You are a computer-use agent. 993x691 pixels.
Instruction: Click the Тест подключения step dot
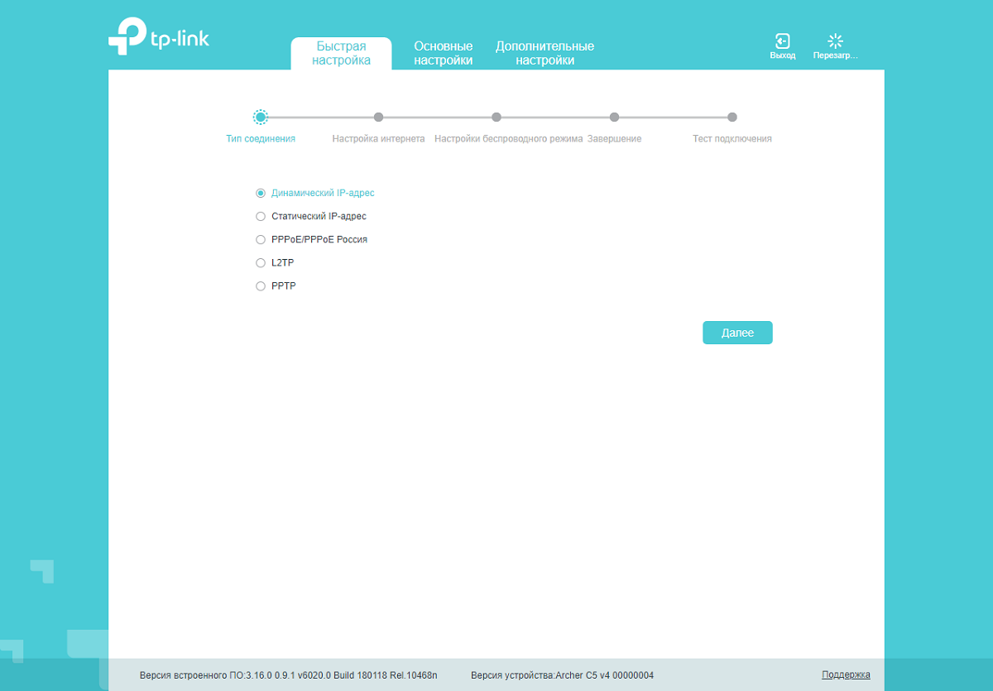[x=732, y=118]
